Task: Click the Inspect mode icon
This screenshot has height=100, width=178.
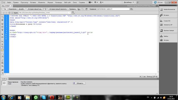Action: tap(45, 9)
